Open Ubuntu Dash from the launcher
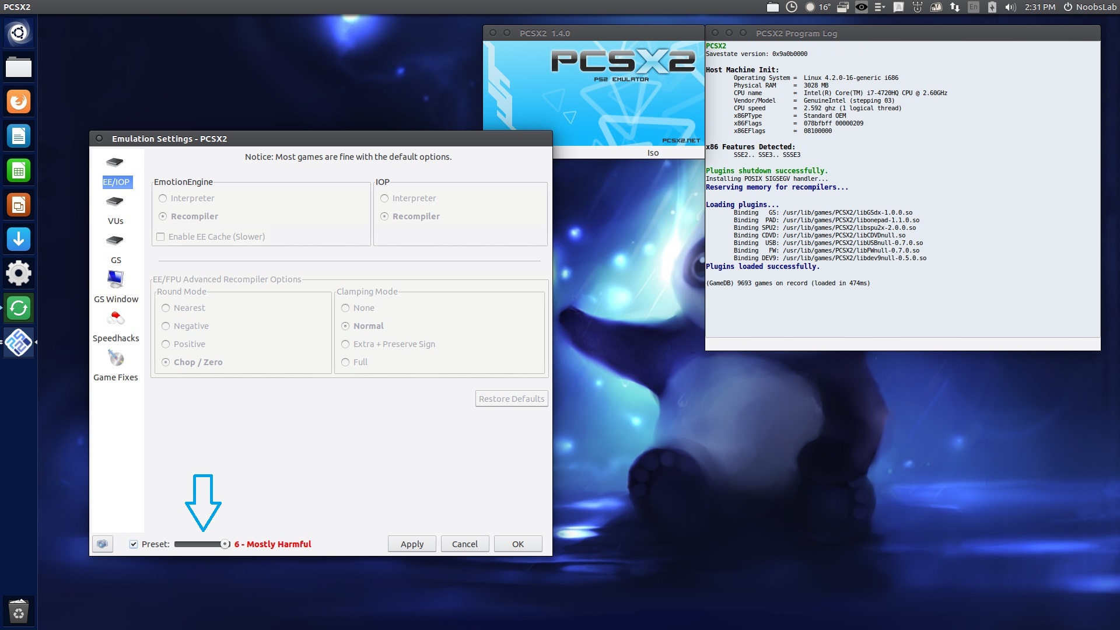This screenshot has height=630, width=1120. click(x=19, y=33)
